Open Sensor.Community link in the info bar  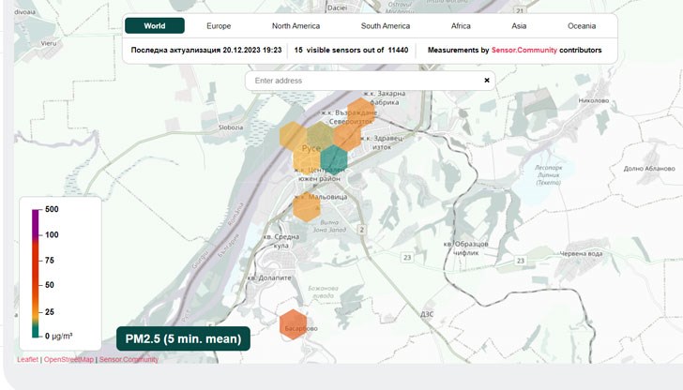tap(524, 50)
